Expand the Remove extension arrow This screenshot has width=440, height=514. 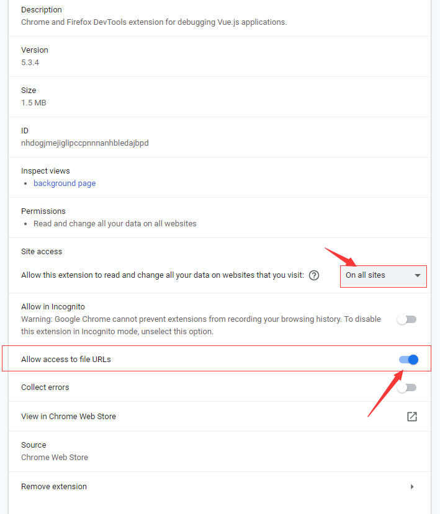pos(412,487)
